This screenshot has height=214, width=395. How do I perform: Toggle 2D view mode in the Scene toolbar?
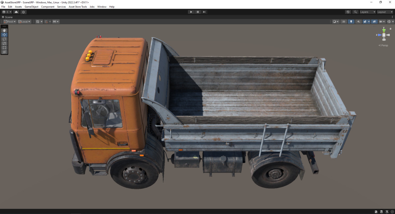click(344, 21)
